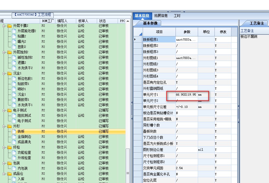Image resolution: width=269 pixels, height=183 pixels.
Task: Sort by the 编写人 column header
Action: click(x=66, y=21)
